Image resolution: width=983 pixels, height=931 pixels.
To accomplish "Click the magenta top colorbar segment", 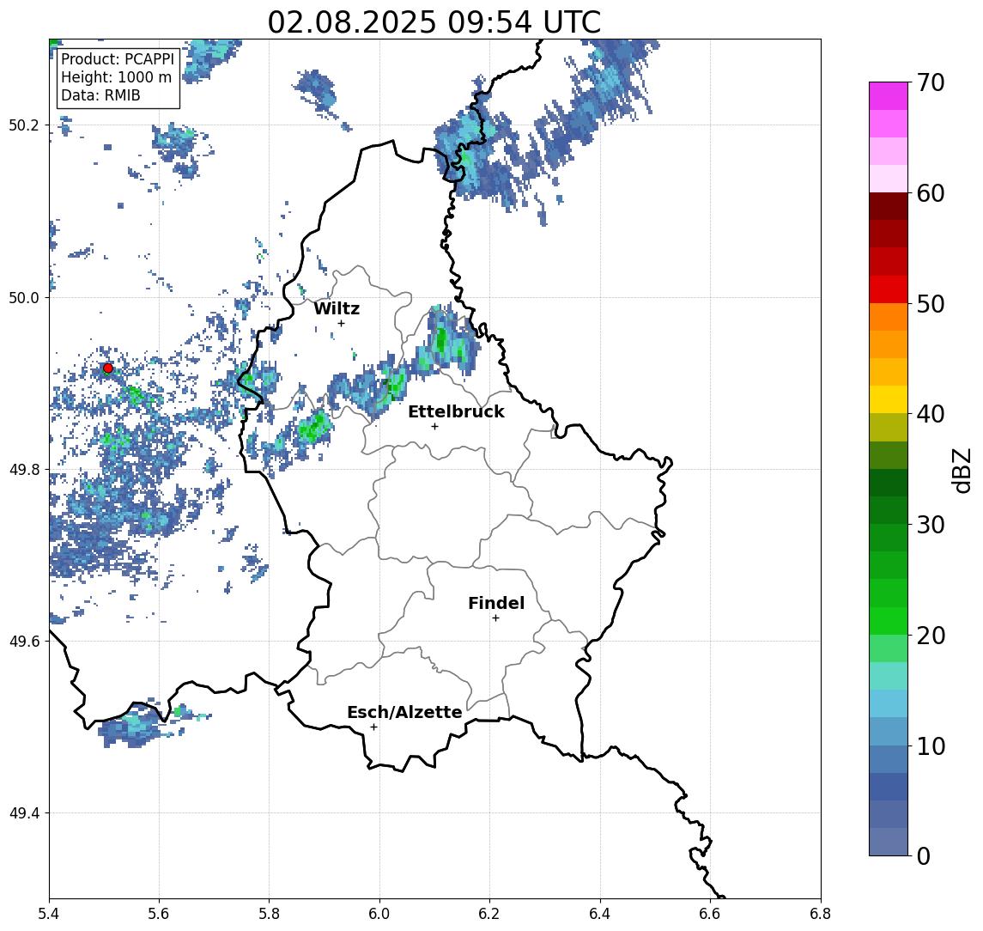I will point(889,96).
